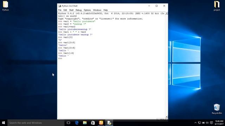
Task: Click the shell scrollbar up arrow
Action: point(166,13)
